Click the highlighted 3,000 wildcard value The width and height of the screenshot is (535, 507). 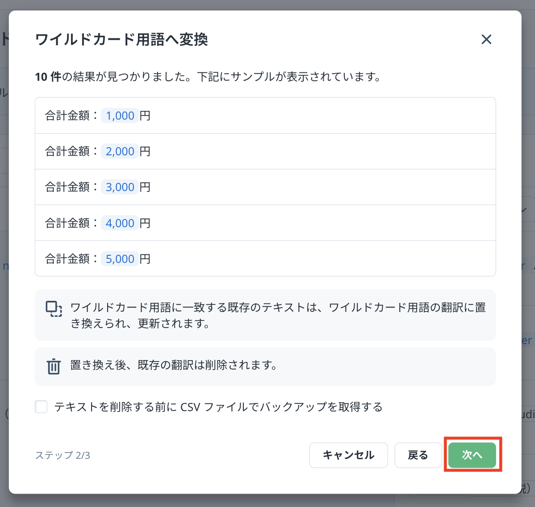point(120,187)
